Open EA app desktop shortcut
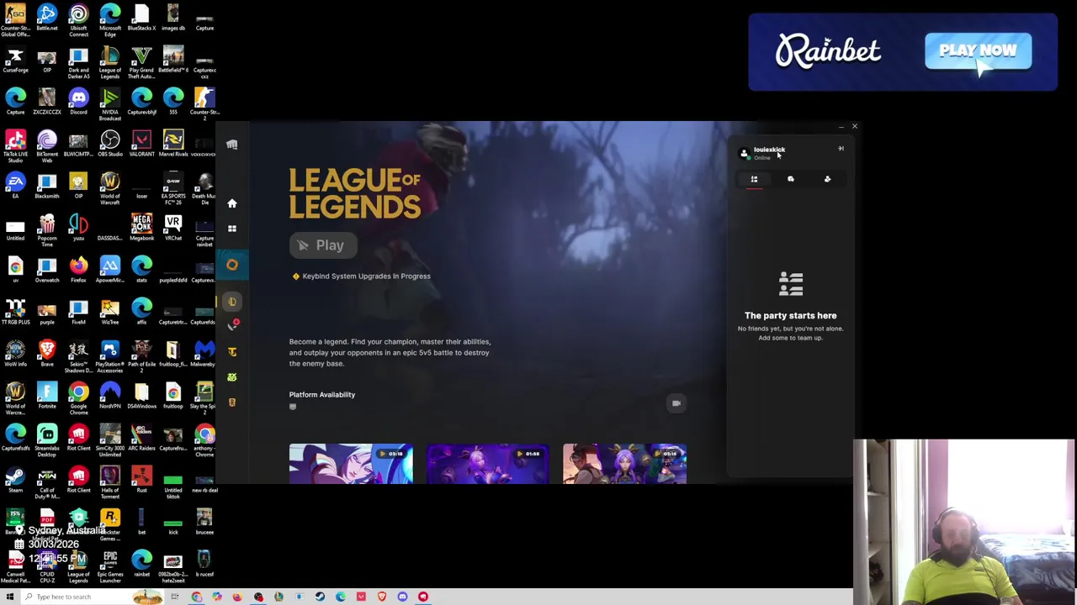1077x605 pixels. point(15,186)
